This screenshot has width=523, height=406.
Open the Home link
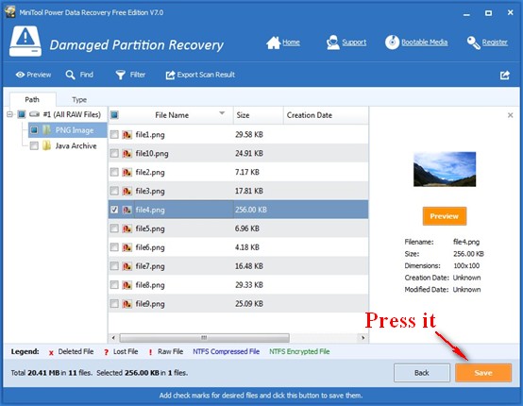(291, 42)
